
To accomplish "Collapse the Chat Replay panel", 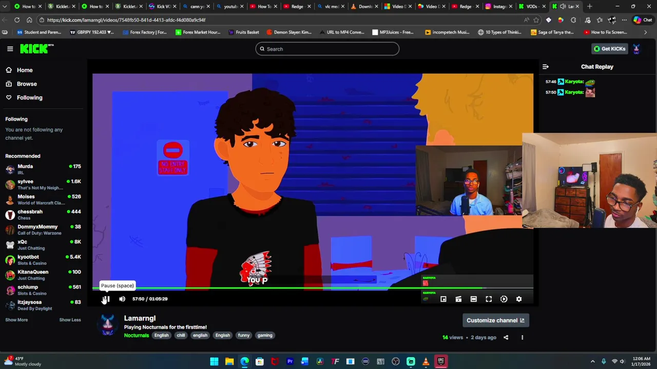I will (546, 67).
